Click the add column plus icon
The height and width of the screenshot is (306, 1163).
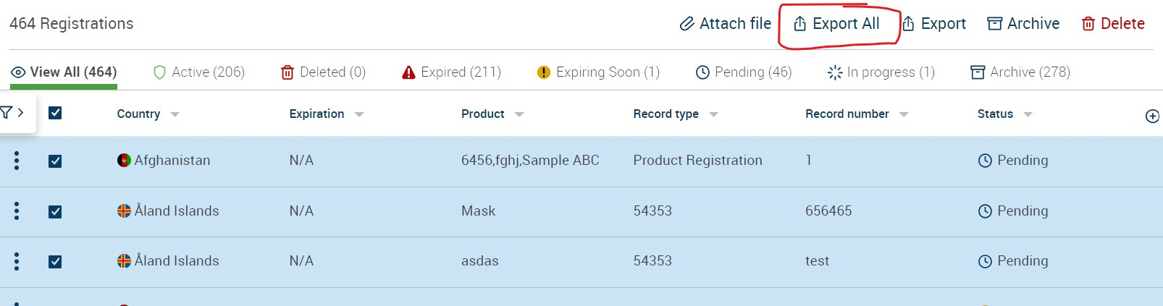[1152, 116]
